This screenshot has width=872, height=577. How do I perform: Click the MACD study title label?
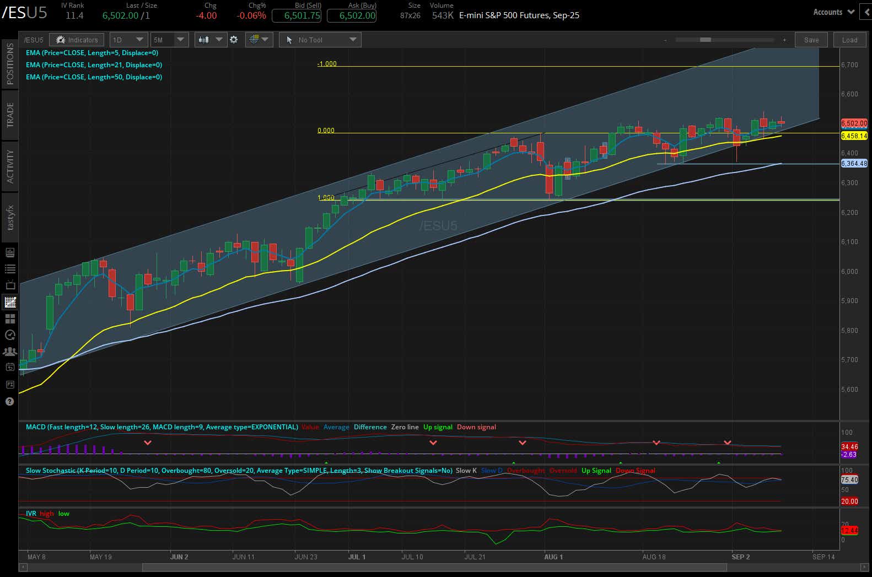coord(162,427)
